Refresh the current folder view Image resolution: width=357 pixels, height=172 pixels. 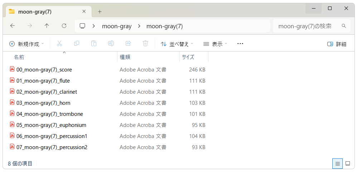[x=64, y=26]
